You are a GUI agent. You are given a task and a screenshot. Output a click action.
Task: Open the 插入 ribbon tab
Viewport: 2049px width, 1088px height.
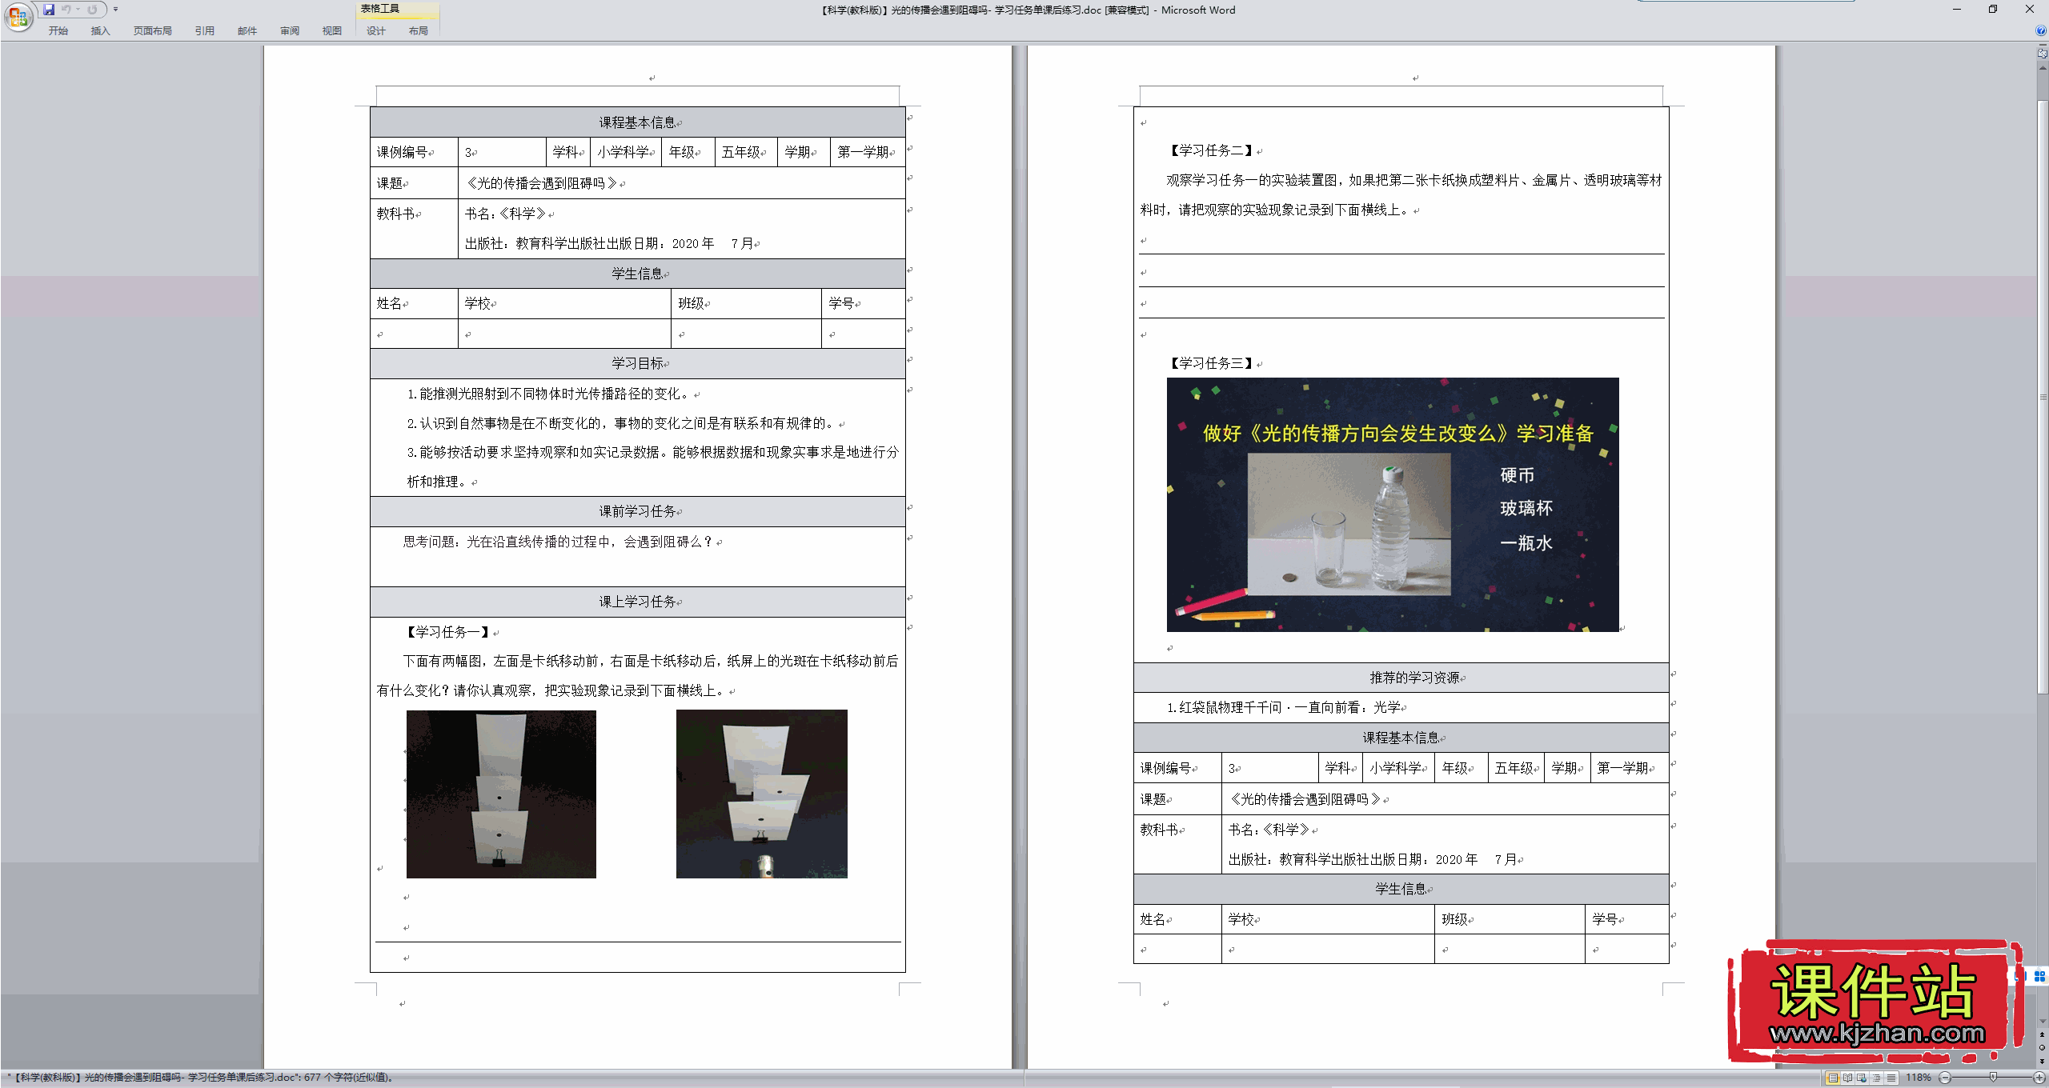tap(100, 30)
